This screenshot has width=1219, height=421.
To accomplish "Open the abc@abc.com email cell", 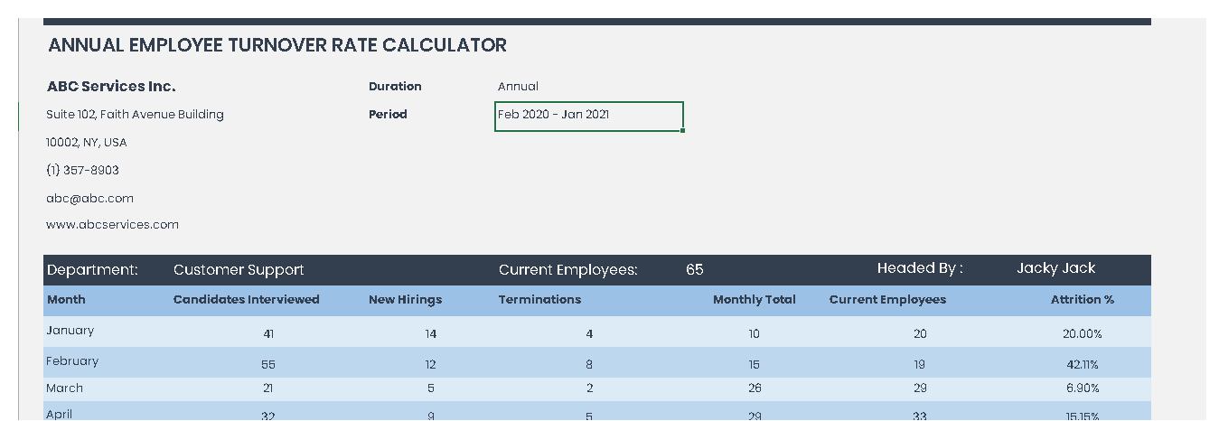I will point(90,198).
